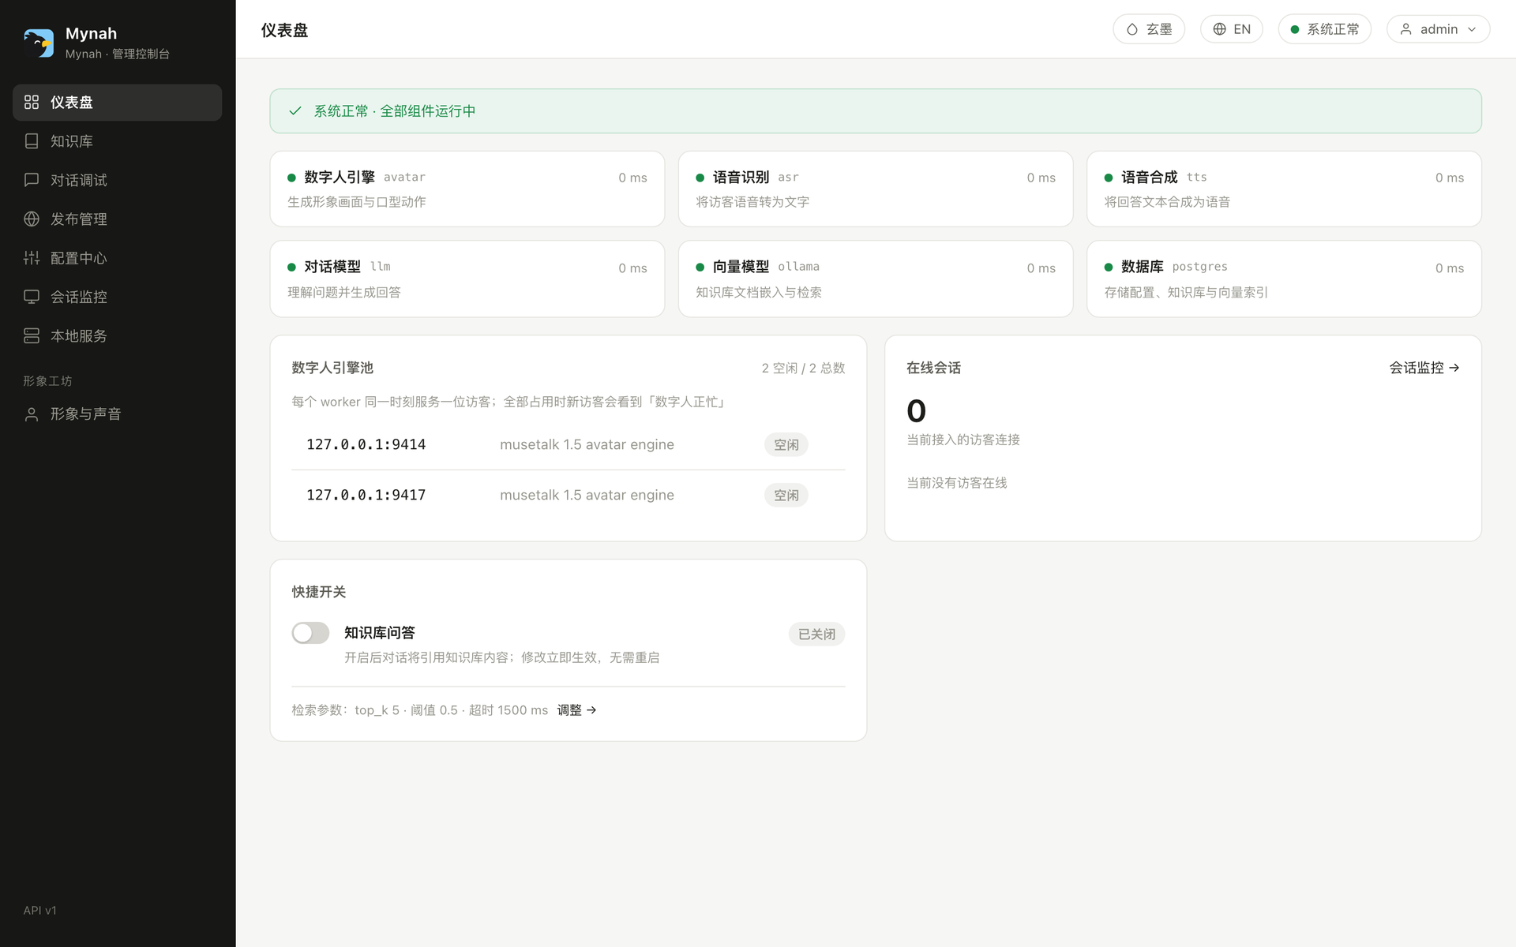Click the person icon for 形象与声音
This screenshot has height=947, width=1516.
[x=32, y=414]
